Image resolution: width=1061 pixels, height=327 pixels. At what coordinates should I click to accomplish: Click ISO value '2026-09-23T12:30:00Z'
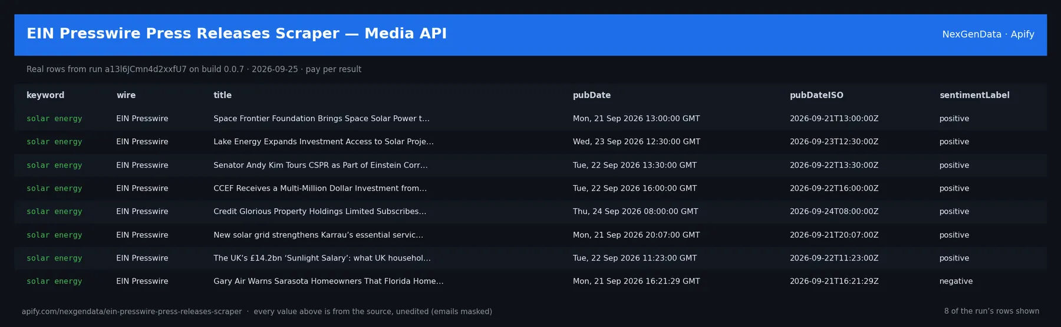click(x=833, y=142)
